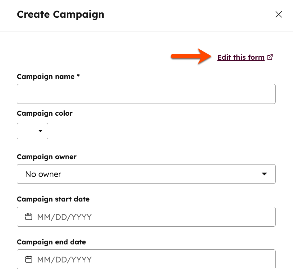The width and height of the screenshot is (293, 278).
Task: Open the Campaign color dropdown arrow
Action: pos(41,131)
